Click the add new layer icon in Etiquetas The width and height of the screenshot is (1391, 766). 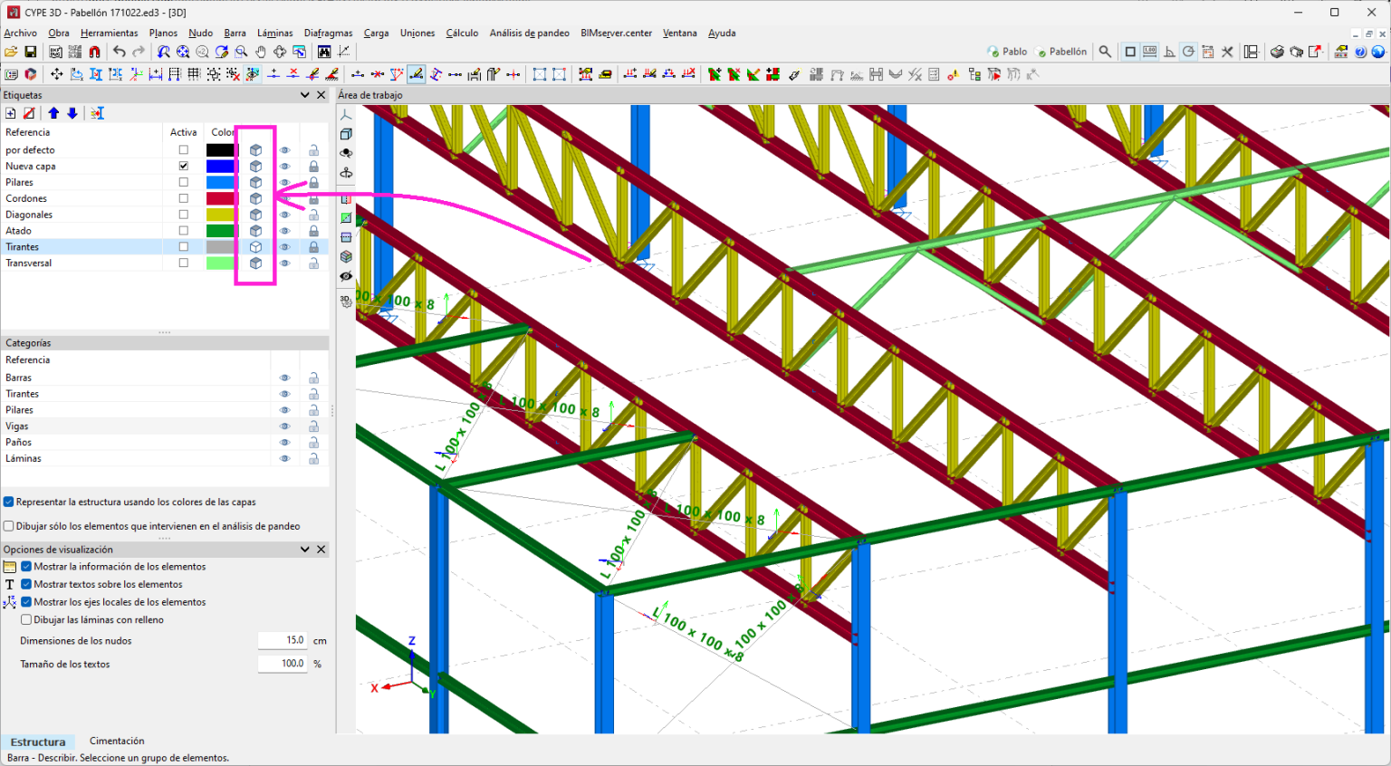coord(11,113)
